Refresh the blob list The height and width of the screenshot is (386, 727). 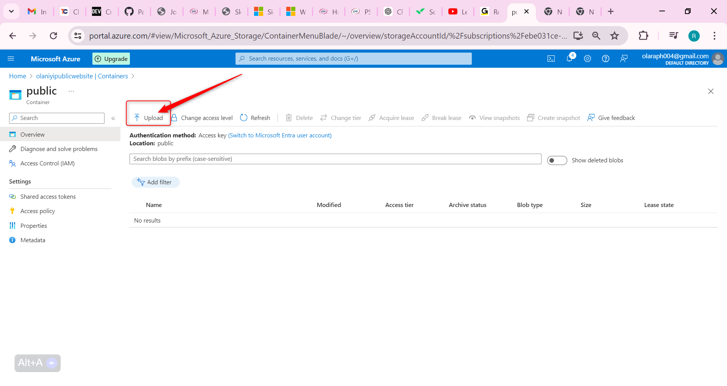[255, 118]
